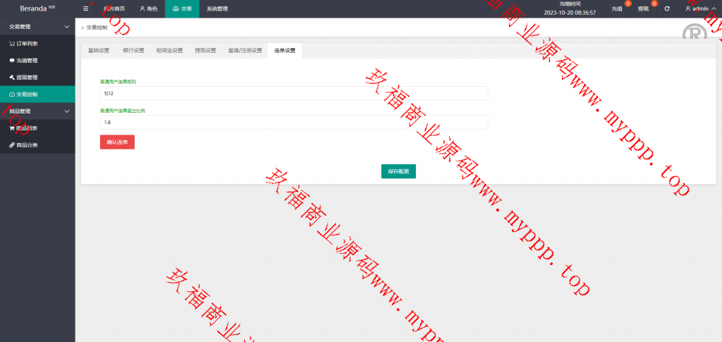This screenshot has height=342, width=722.
Task: Open 订单列表 from the sidebar
Action: tap(27, 43)
